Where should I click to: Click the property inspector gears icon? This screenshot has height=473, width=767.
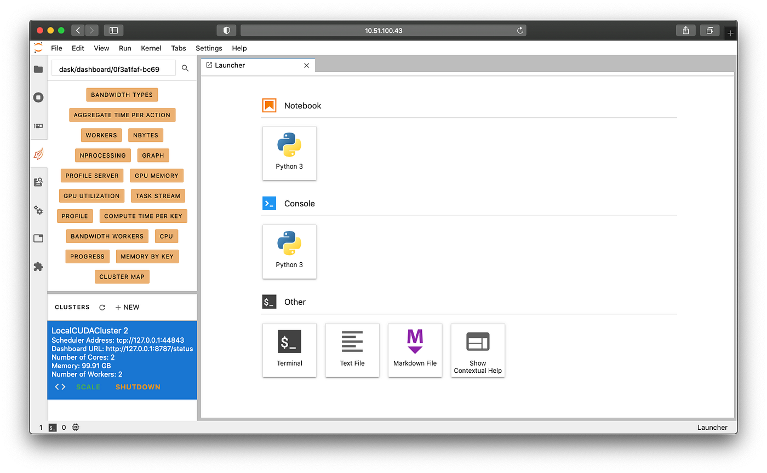[38, 210]
